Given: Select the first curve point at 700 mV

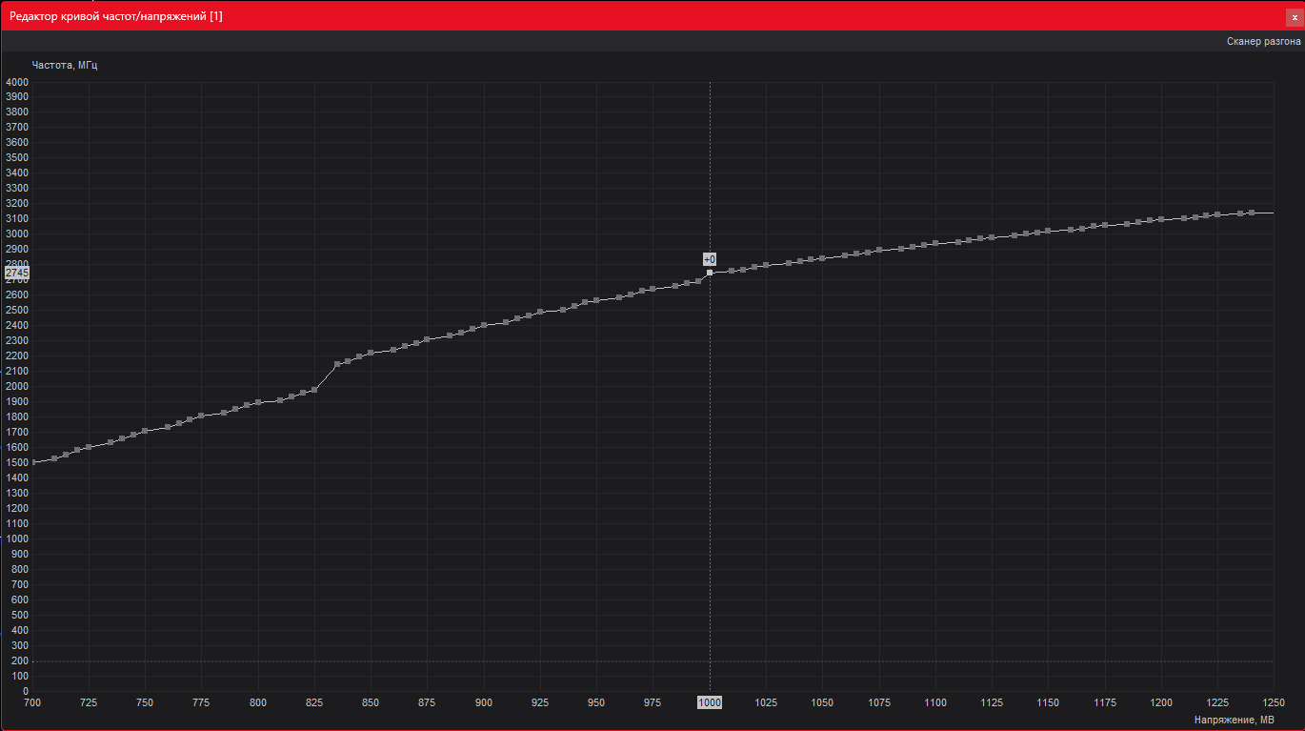Looking at the screenshot, I should tap(32, 462).
